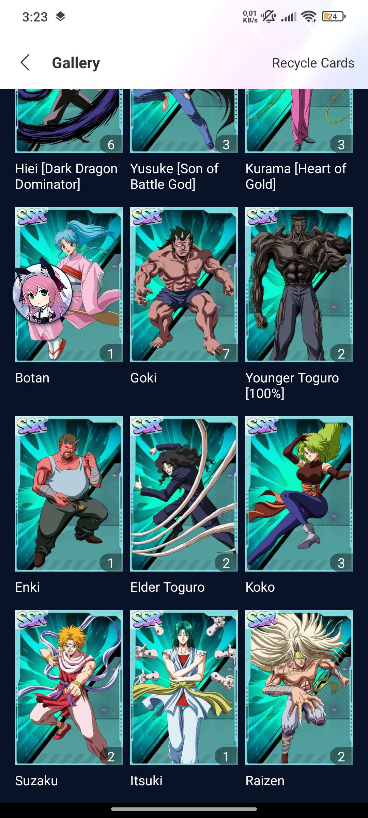Tap the count badge 7 on Goki

(226, 354)
